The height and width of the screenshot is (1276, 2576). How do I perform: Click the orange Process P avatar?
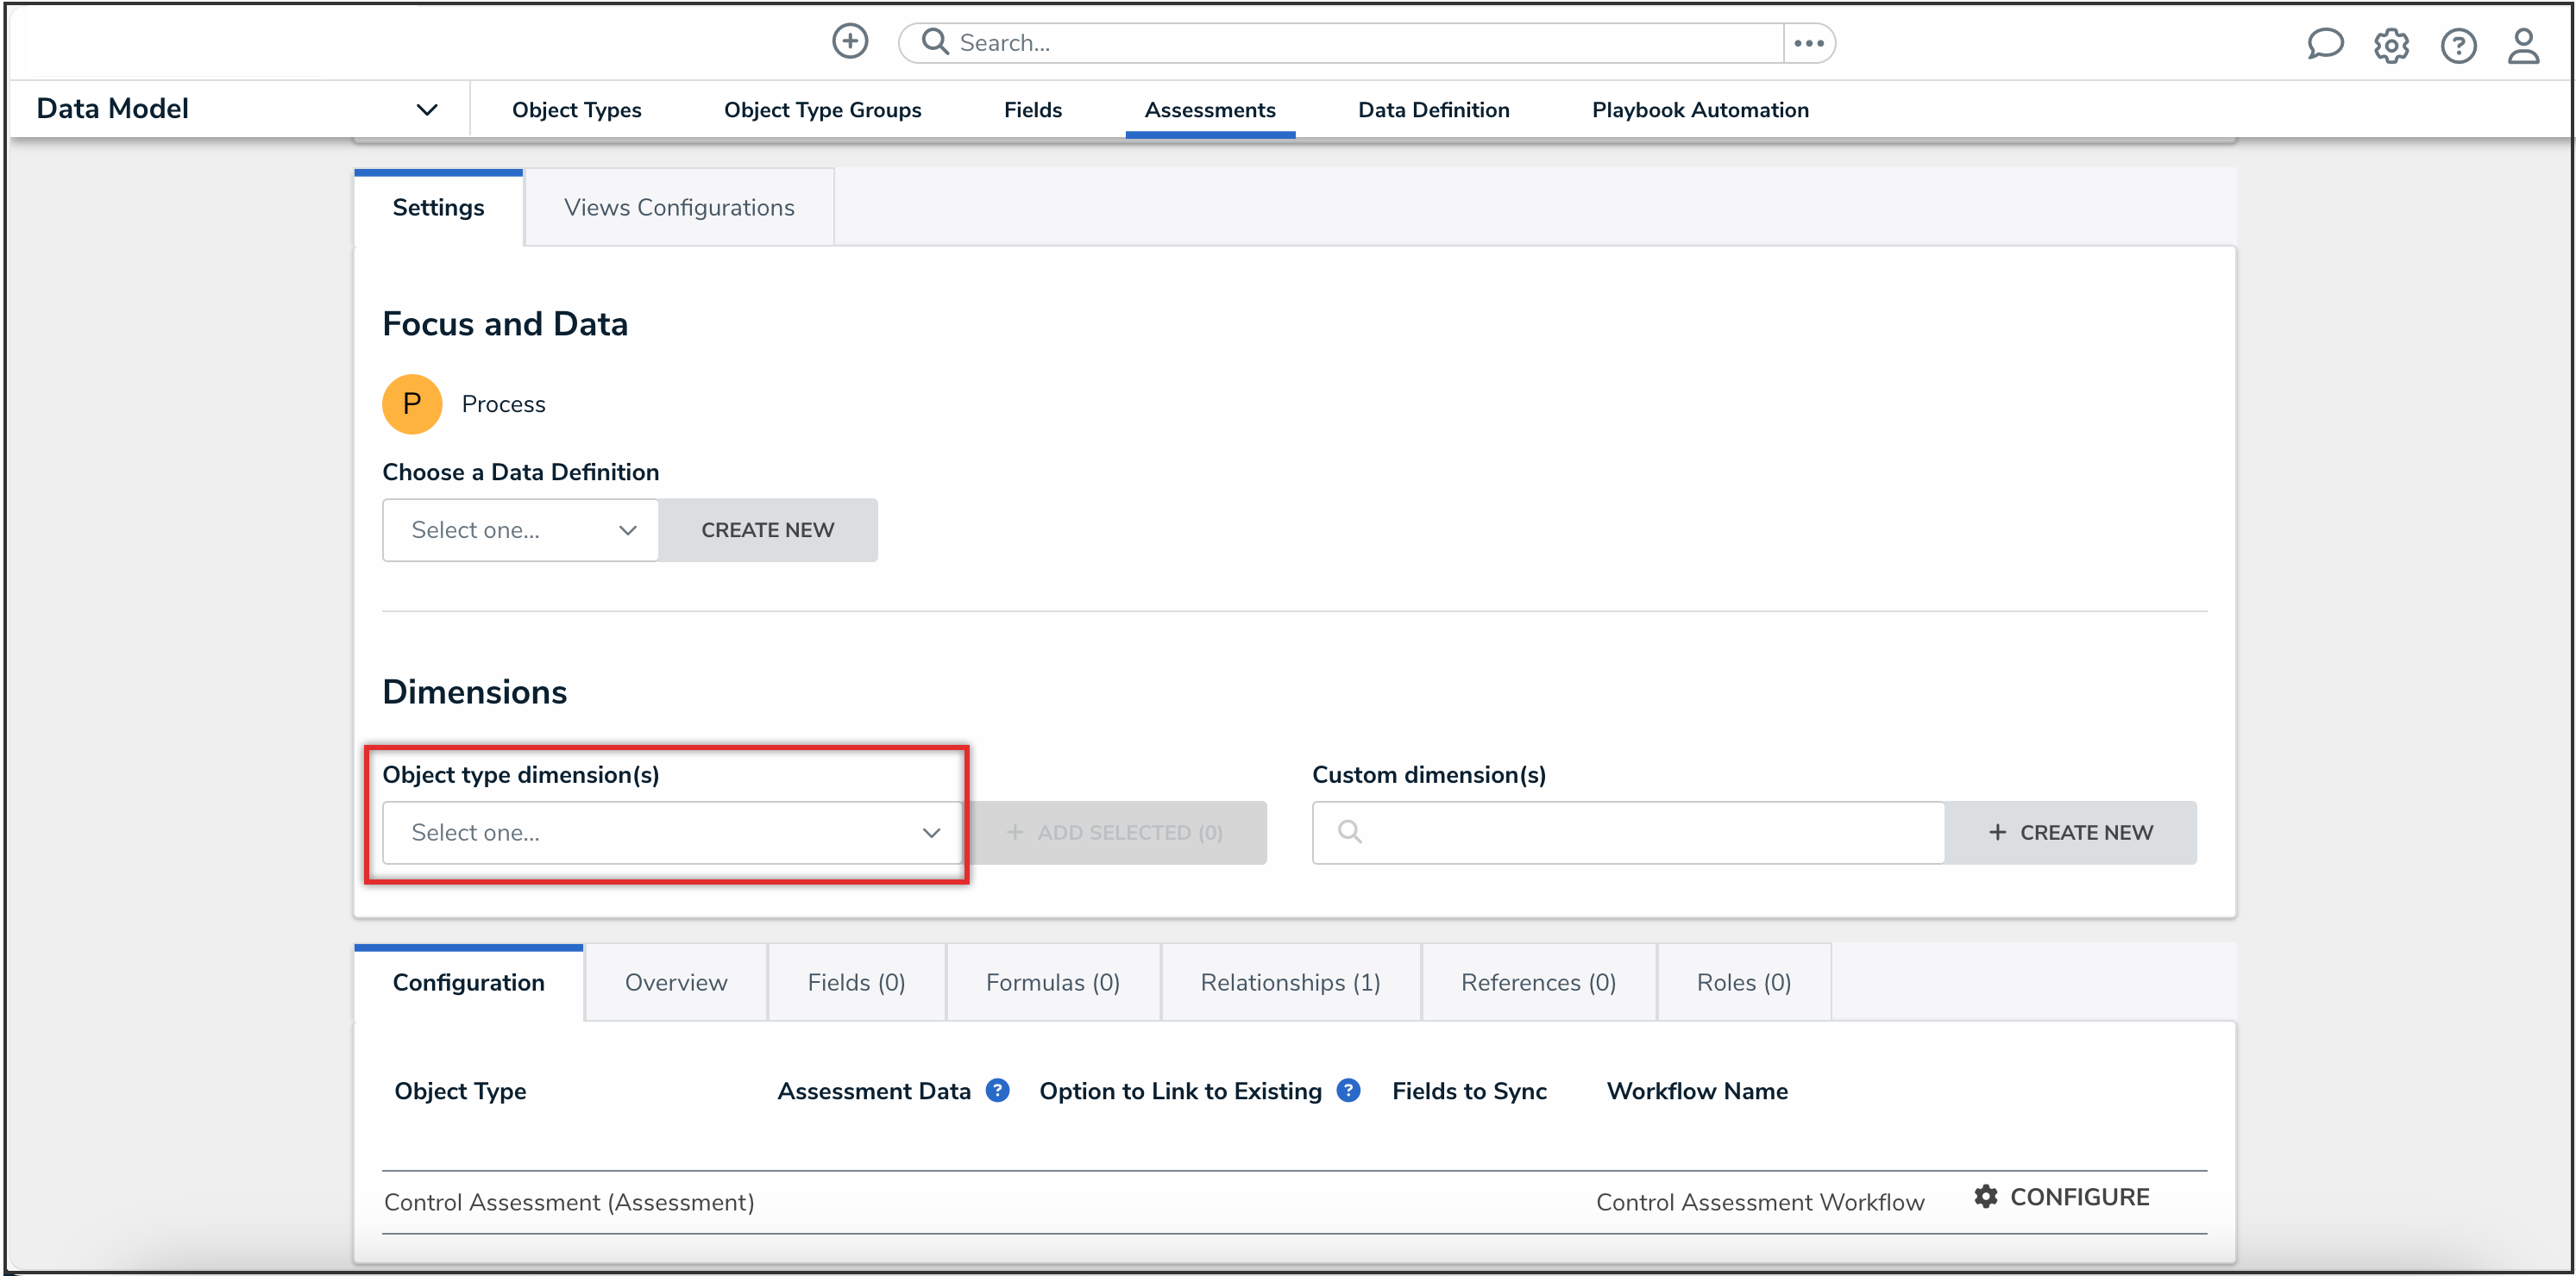tap(412, 403)
